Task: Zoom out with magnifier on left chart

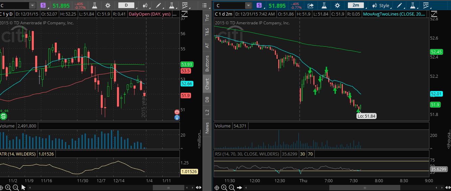Action: [x=15, y=187]
